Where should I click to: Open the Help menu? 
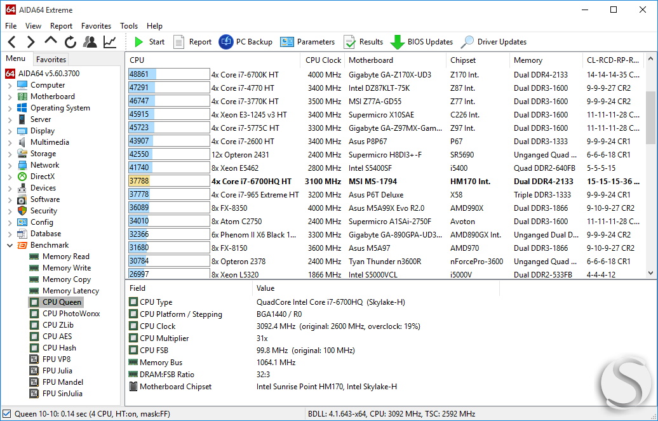tap(154, 26)
